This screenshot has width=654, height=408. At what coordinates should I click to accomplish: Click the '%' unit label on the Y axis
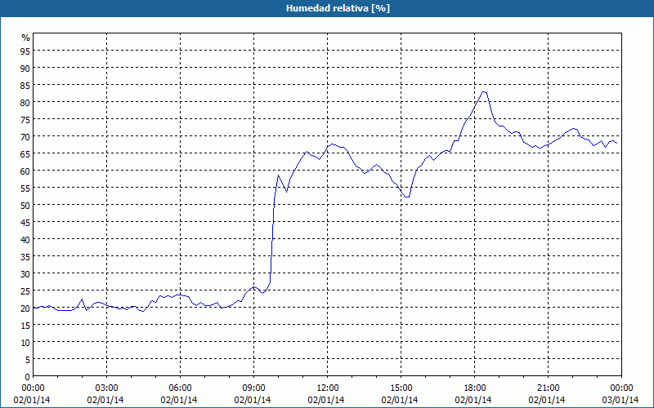(26, 38)
